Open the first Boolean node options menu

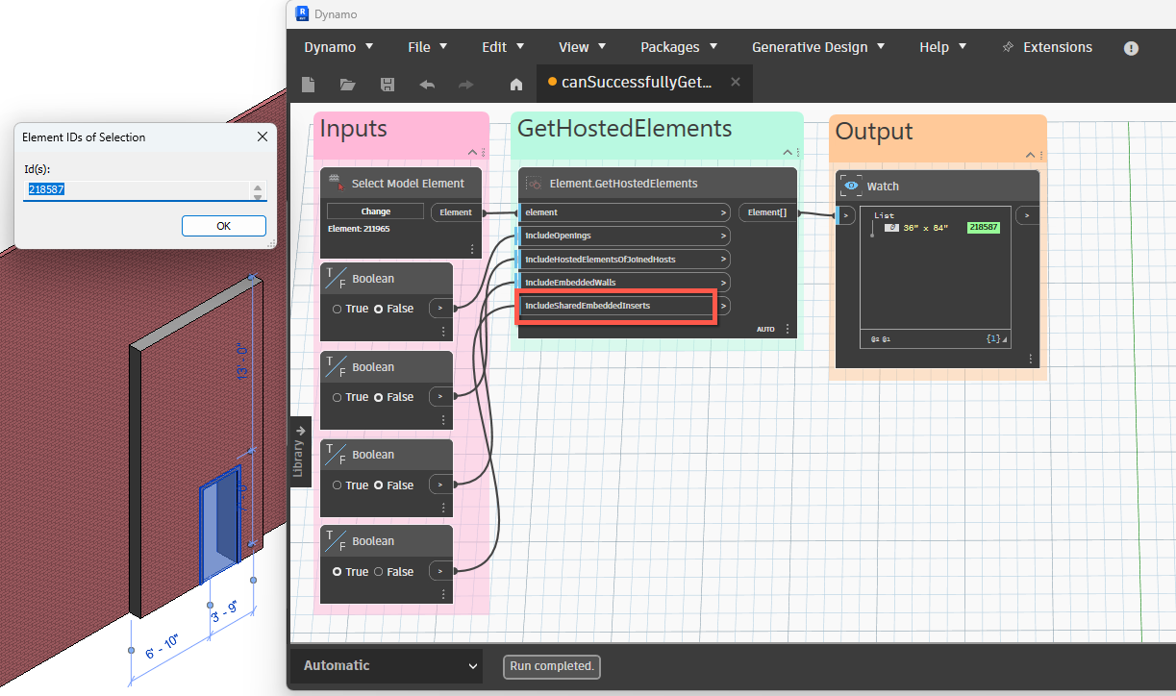(x=443, y=332)
